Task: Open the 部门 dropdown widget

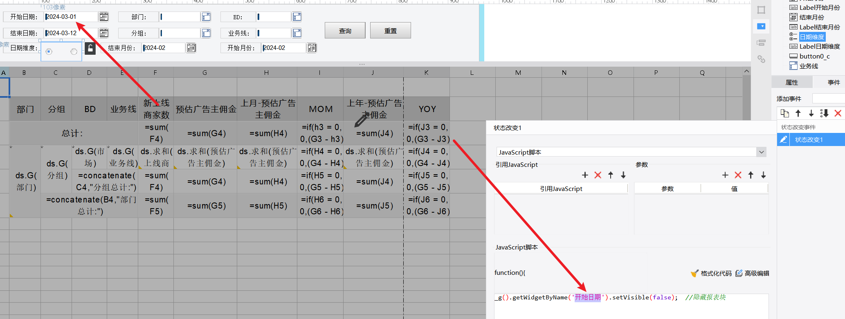Action: click(206, 17)
